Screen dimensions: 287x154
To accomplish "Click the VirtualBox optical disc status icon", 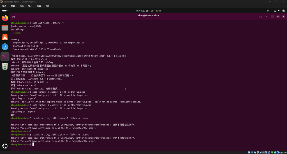I will 252,152.
